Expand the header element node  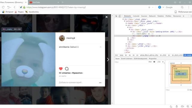tap(126, 23)
